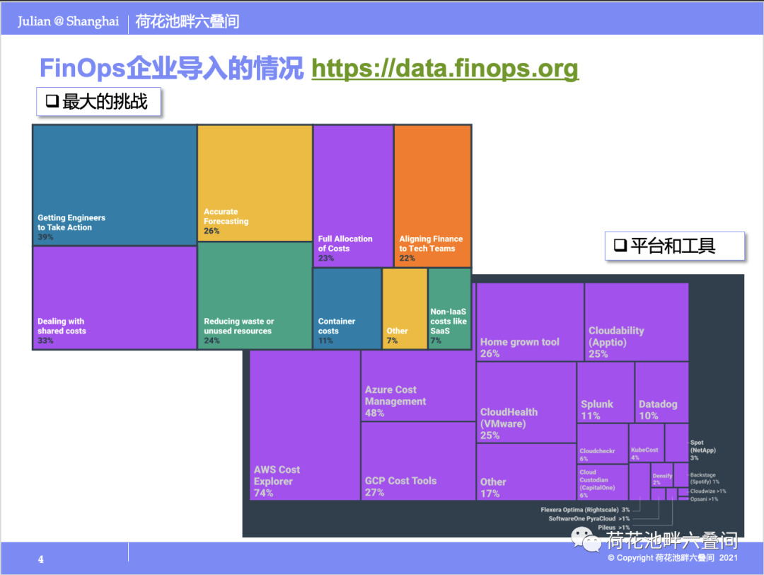Click the footer copyright text '荷花池畔六叠间 2021'
This screenshot has width=764, height=575.
pyautogui.click(x=696, y=557)
